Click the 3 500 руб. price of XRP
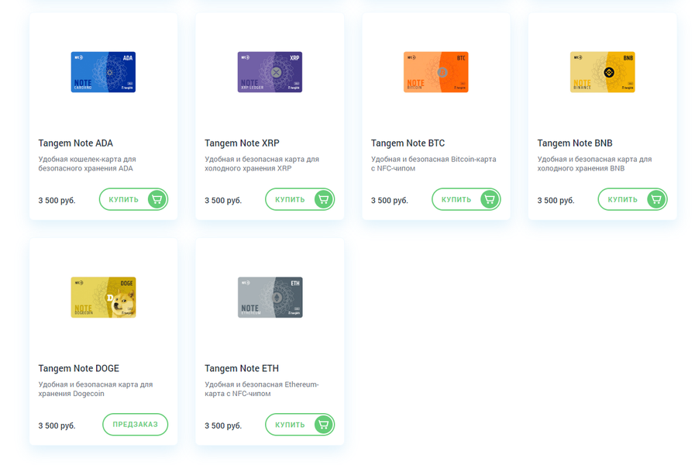 [x=223, y=201]
